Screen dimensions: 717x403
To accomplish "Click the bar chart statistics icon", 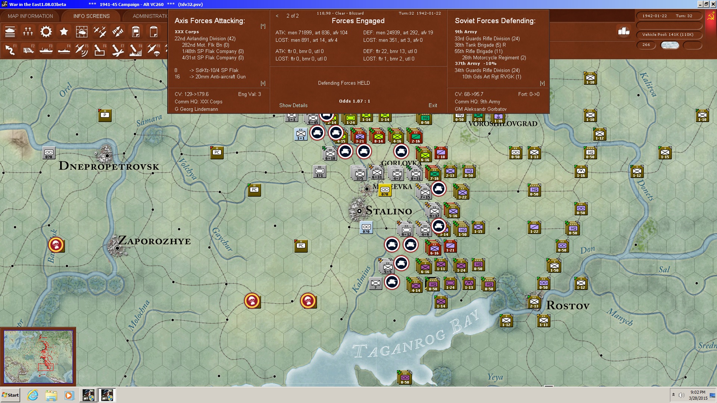I will (x=624, y=31).
